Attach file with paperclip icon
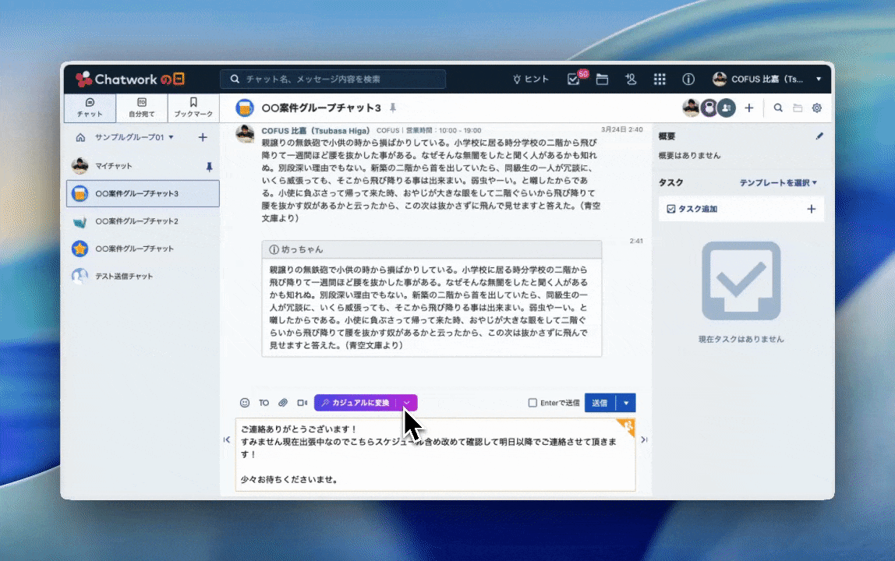 point(283,402)
